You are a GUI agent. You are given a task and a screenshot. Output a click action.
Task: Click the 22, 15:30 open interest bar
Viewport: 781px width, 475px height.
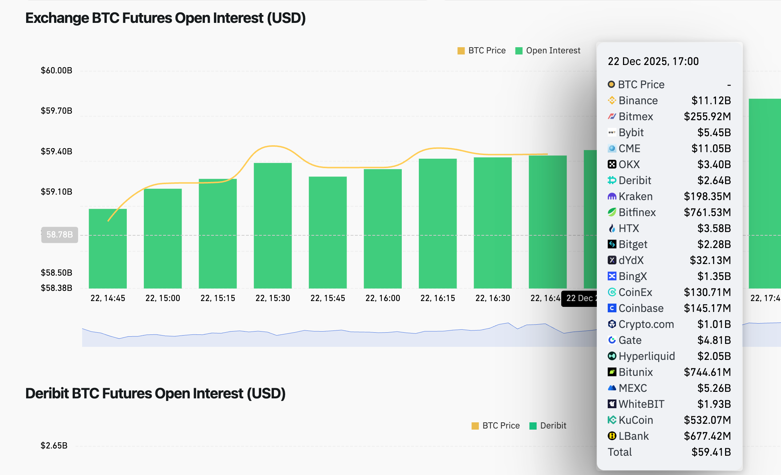[x=272, y=225]
